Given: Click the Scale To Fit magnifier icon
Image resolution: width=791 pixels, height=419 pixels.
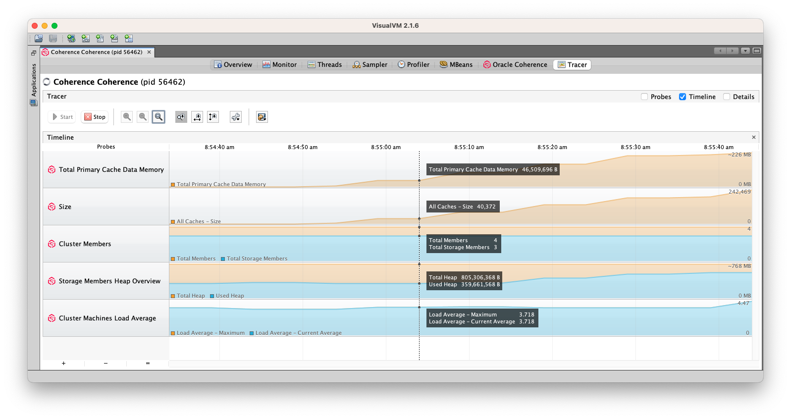Looking at the screenshot, I should tap(158, 117).
